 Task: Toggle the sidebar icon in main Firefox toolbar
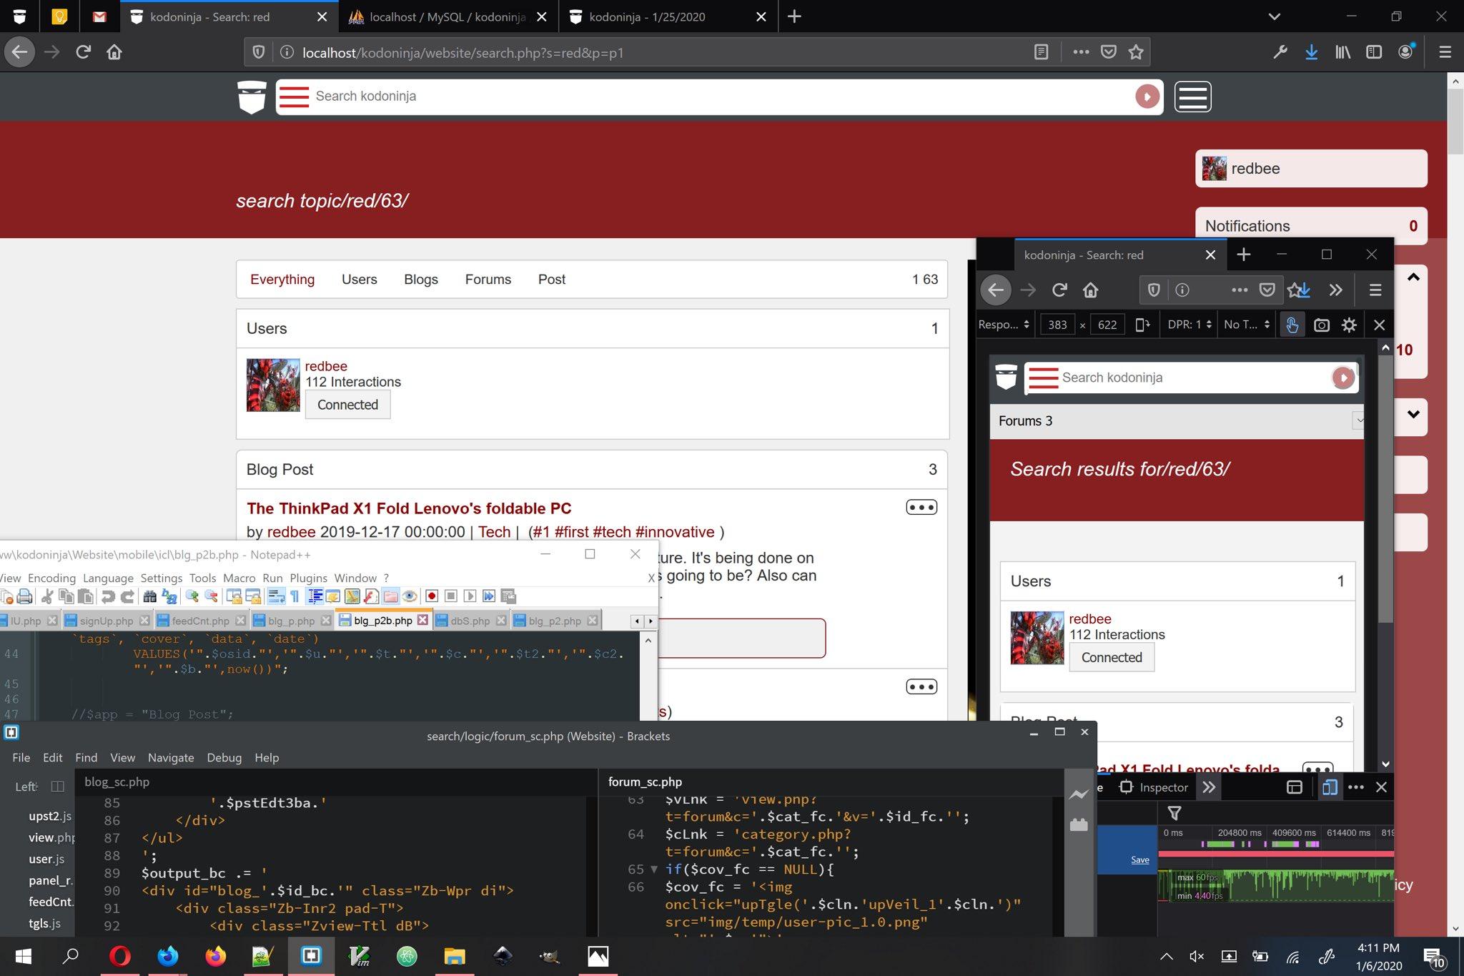point(1374,52)
